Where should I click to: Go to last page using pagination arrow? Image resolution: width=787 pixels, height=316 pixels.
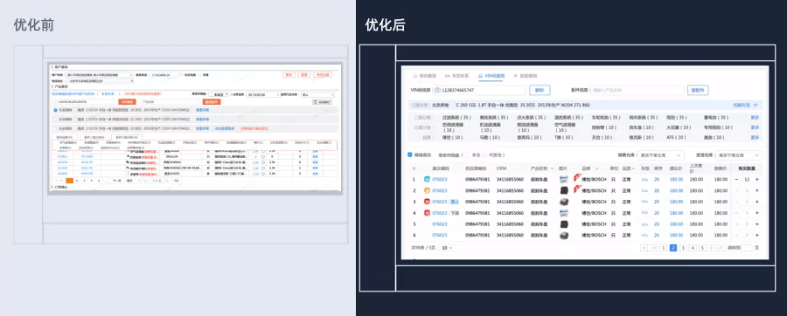pos(721,248)
